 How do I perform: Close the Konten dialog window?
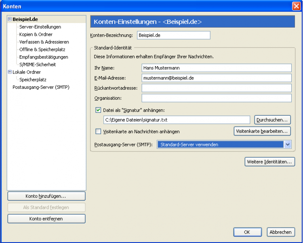pos(296,6)
